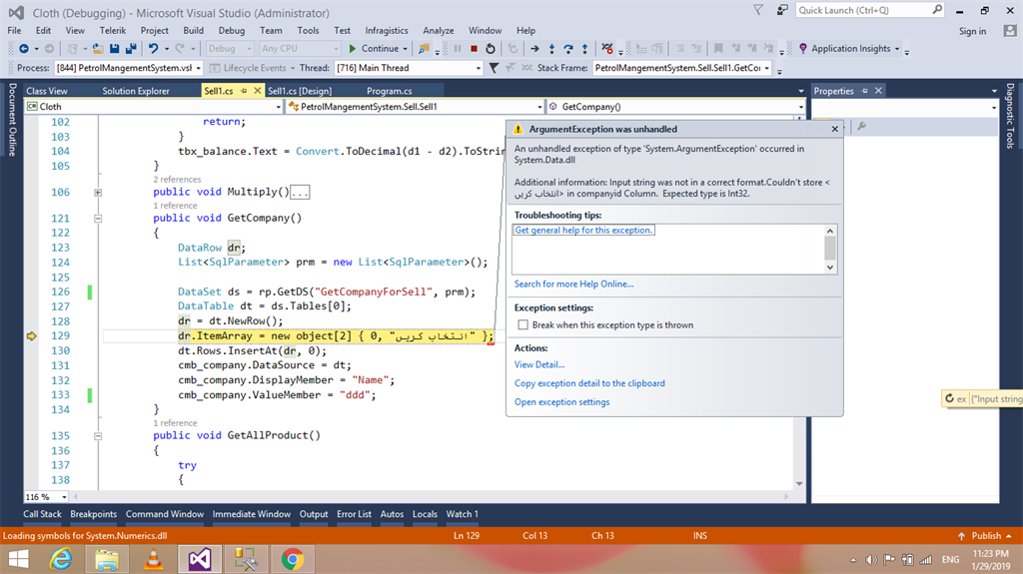This screenshot has width=1023, height=574.
Task: Click the Open File folder icon
Action: (98, 49)
